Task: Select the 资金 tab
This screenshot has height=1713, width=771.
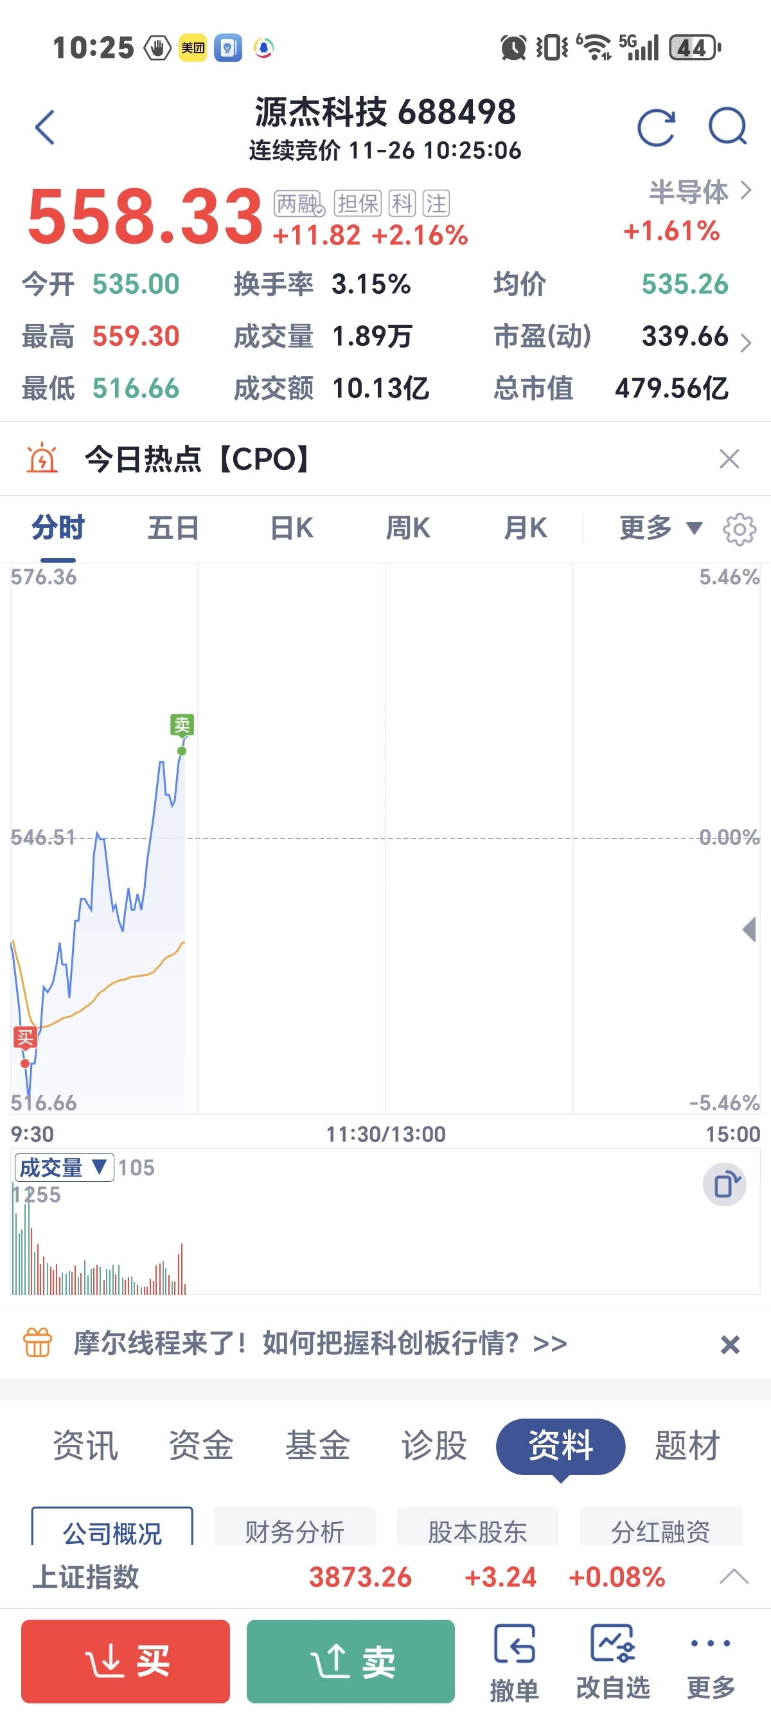Action: coord(201,1446)
